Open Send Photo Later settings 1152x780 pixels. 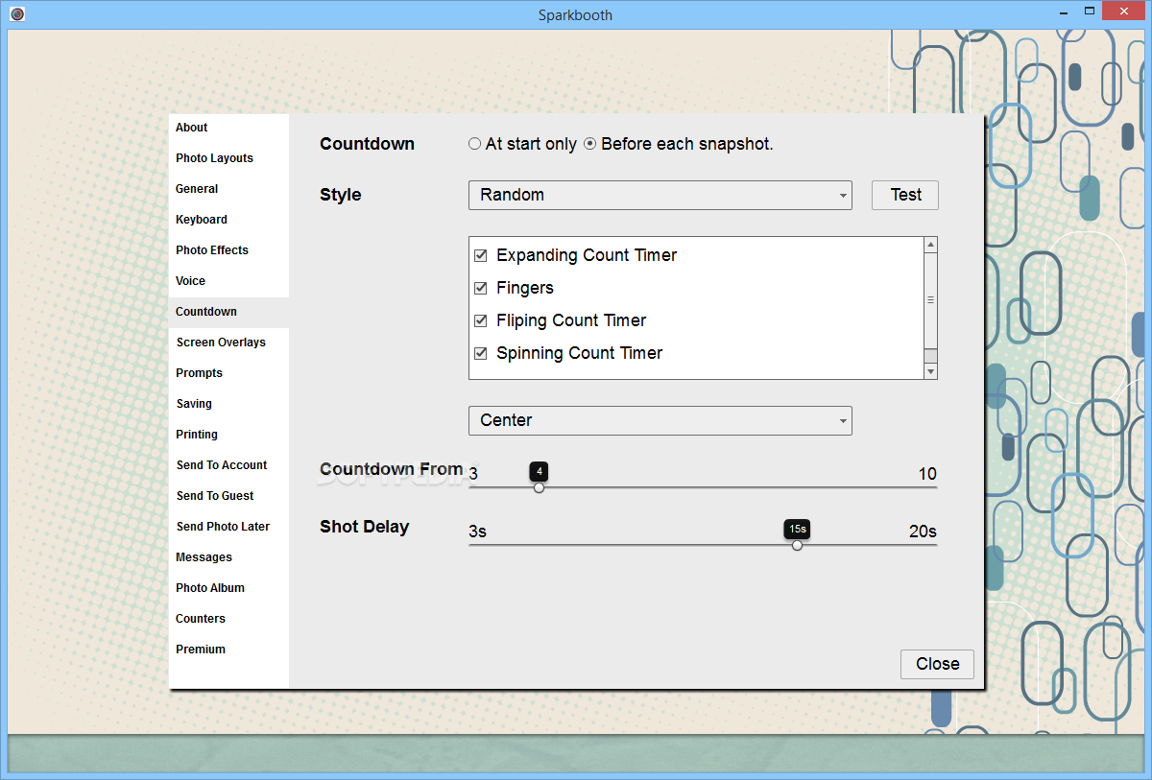tap(228, 527)
